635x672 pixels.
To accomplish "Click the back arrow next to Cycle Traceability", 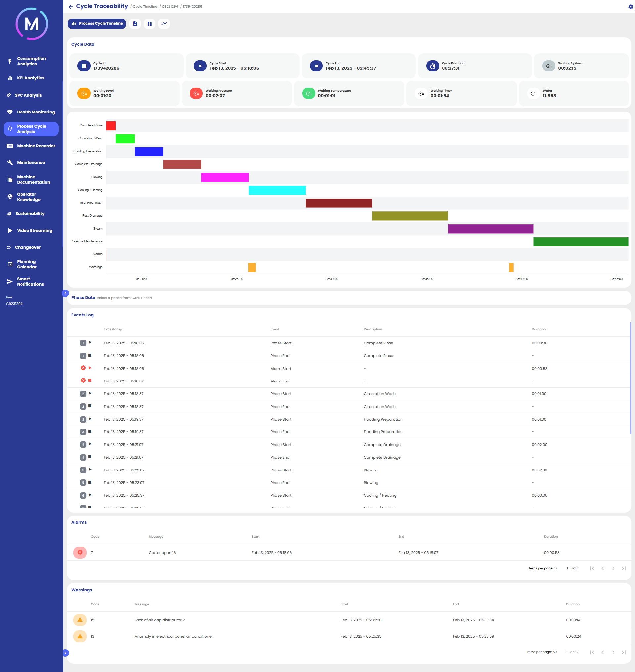I will coord(71,7).
